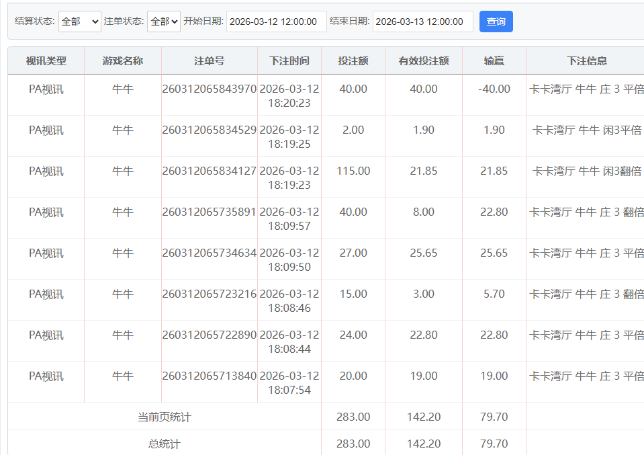Click the 投注额 column header
Image resolution: width=644 pixels, height=455 pixels.
(353, 61)
